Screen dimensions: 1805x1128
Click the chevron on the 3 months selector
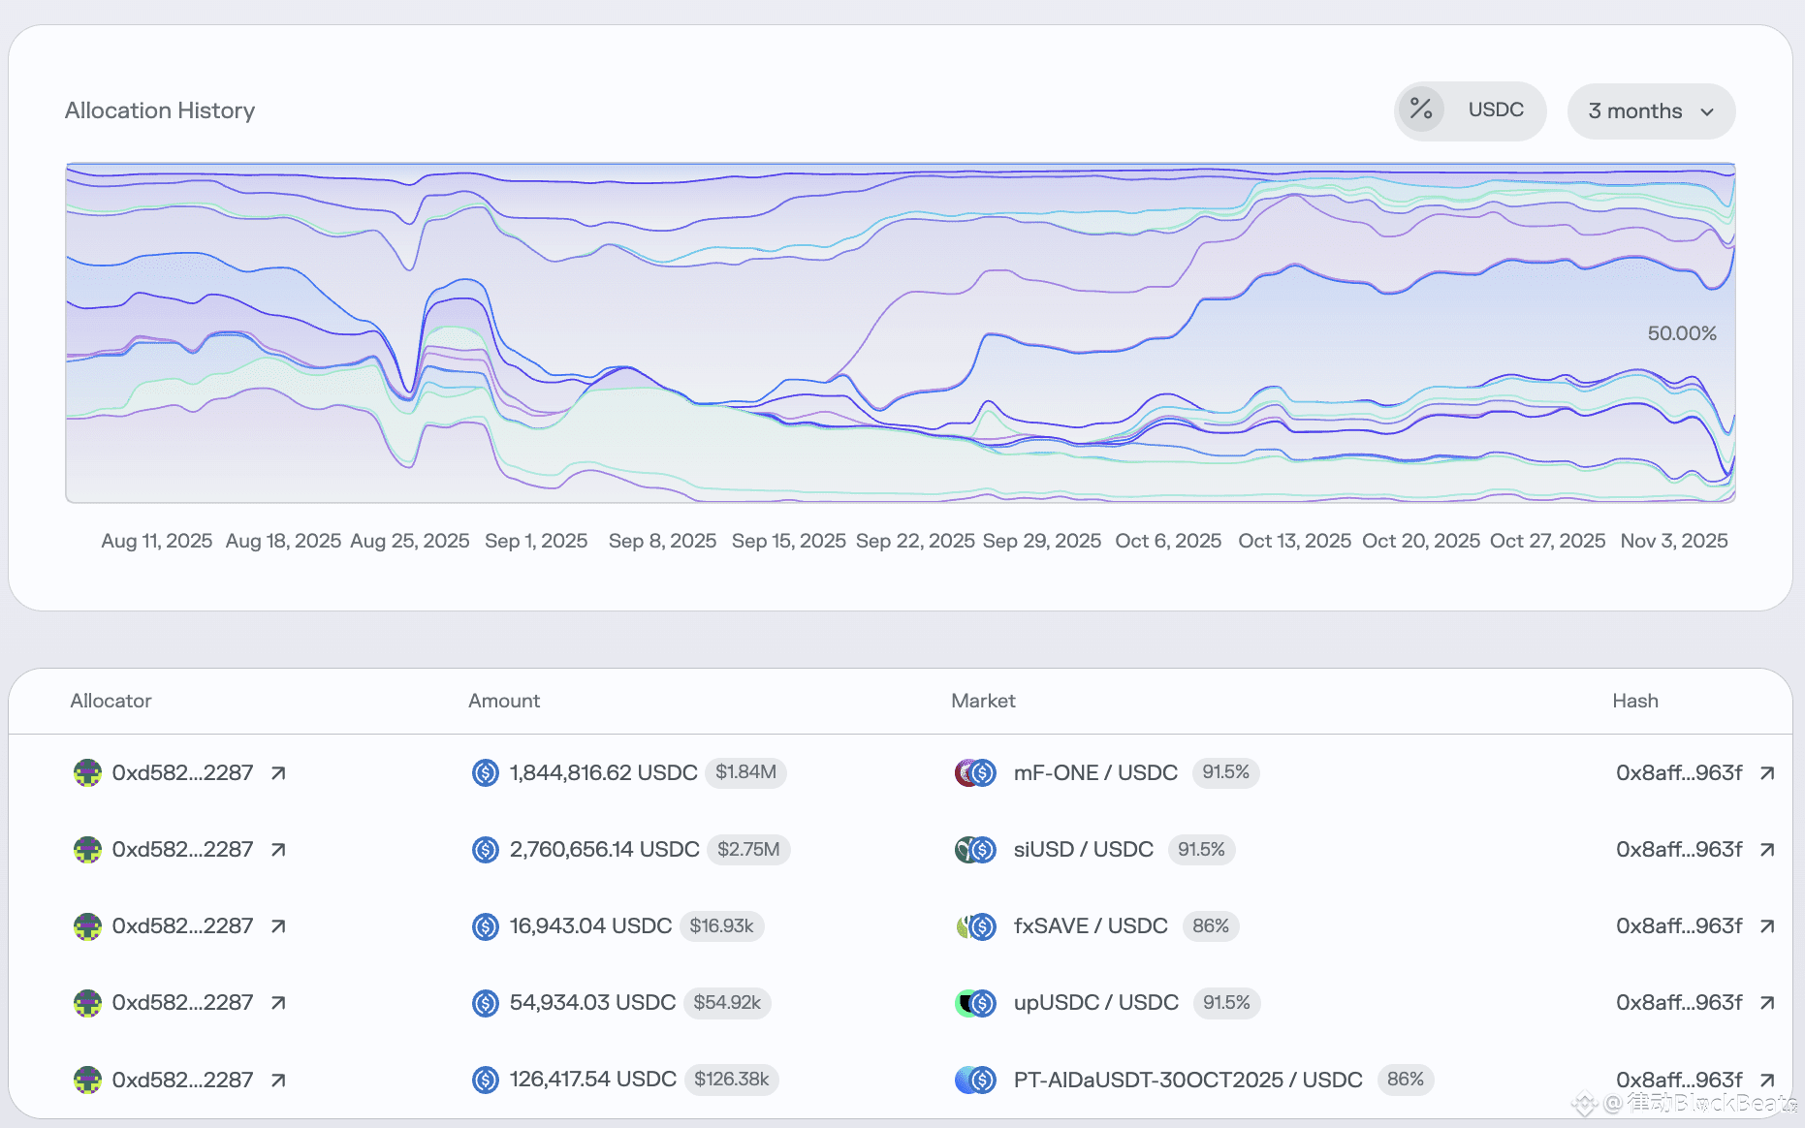(x=1707, y=112)
